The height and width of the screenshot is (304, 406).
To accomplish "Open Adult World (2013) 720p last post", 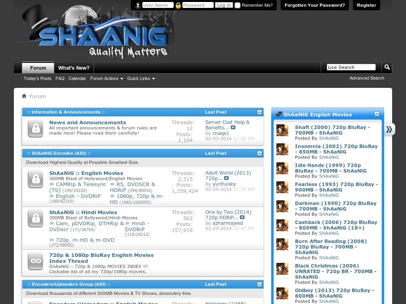I will coord(228,175).
